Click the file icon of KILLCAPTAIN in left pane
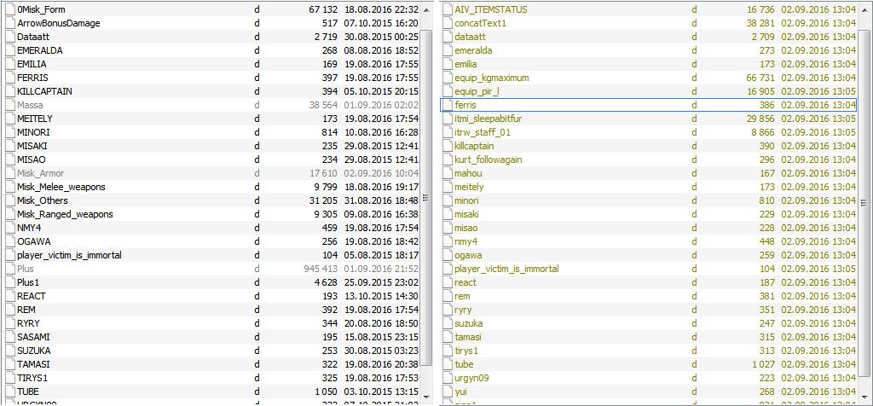The width and height of the screenshot is (873, 406). 9,90
